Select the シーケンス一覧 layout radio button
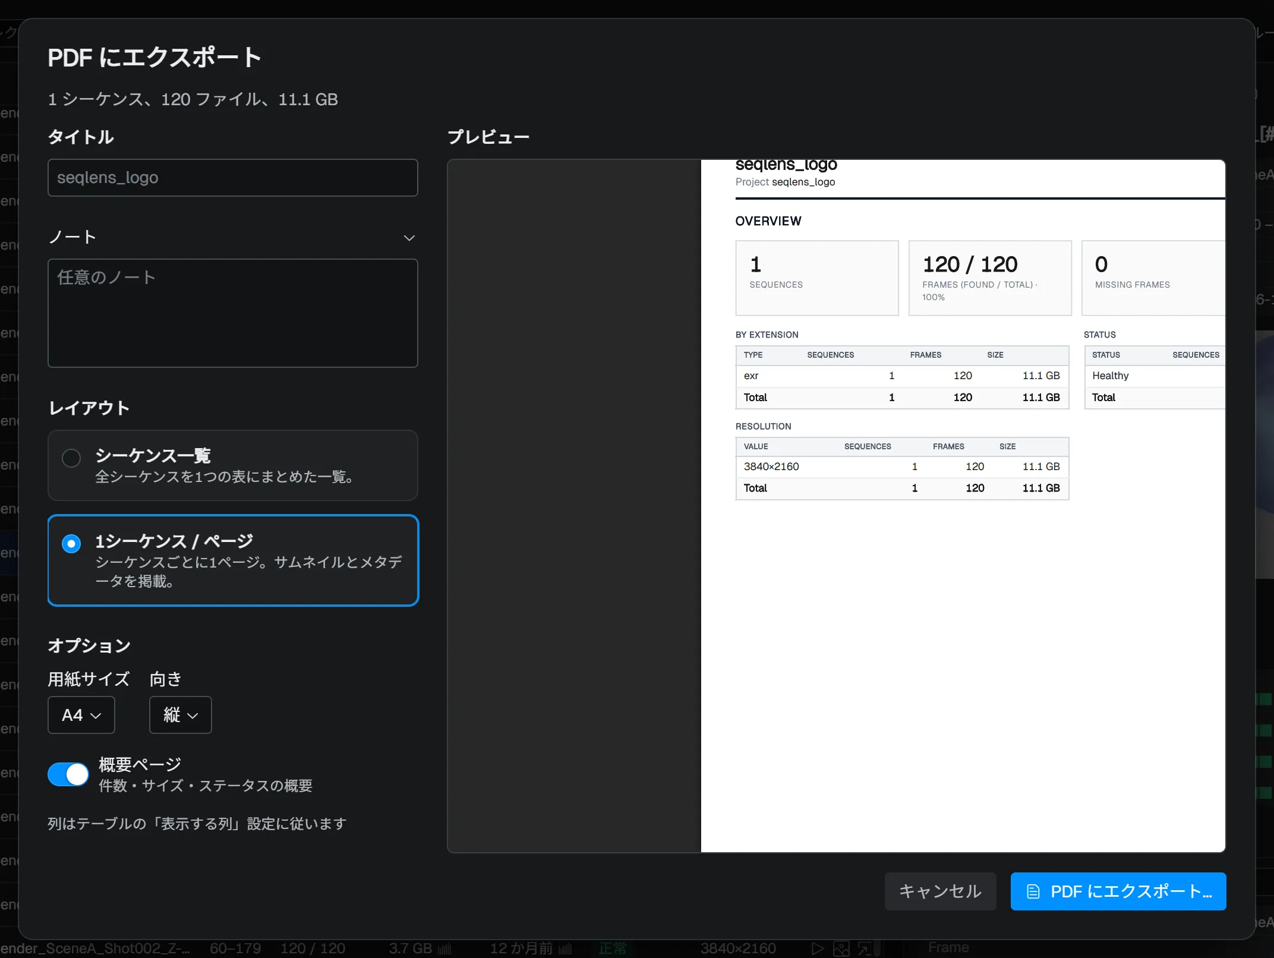 (x=71, y=458)
